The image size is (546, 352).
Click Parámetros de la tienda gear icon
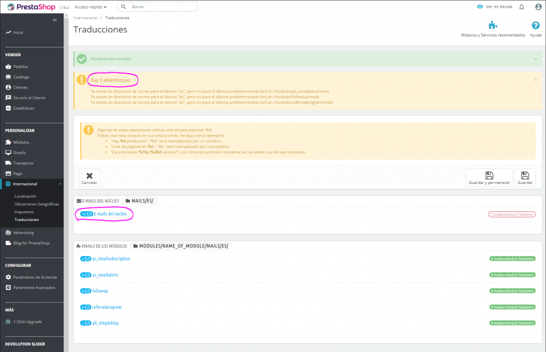click(8, 277)
